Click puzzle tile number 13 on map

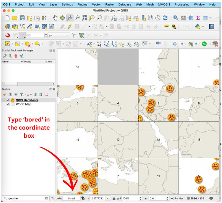point(77,67)
